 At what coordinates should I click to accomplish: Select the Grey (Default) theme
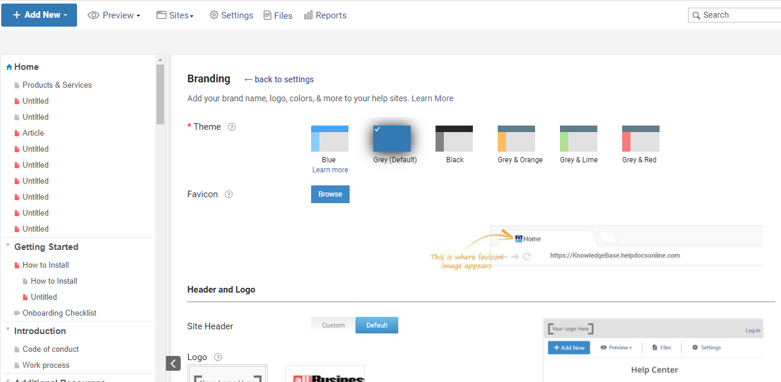tap(392, 139)
